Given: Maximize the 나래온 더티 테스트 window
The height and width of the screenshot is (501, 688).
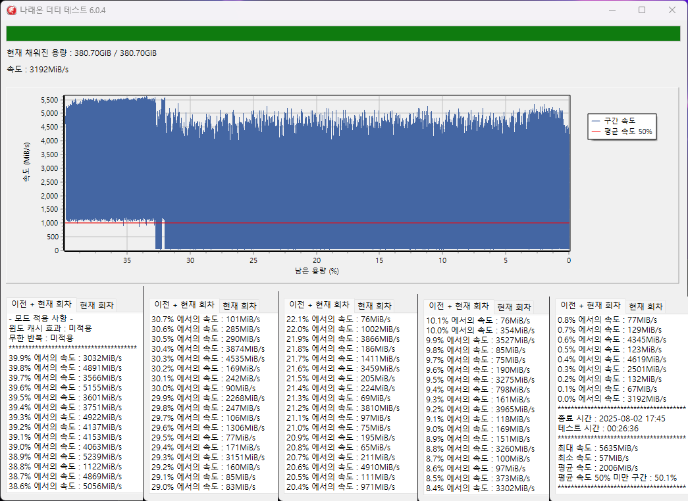Looking at the screenshot, I should pos(642,10).
